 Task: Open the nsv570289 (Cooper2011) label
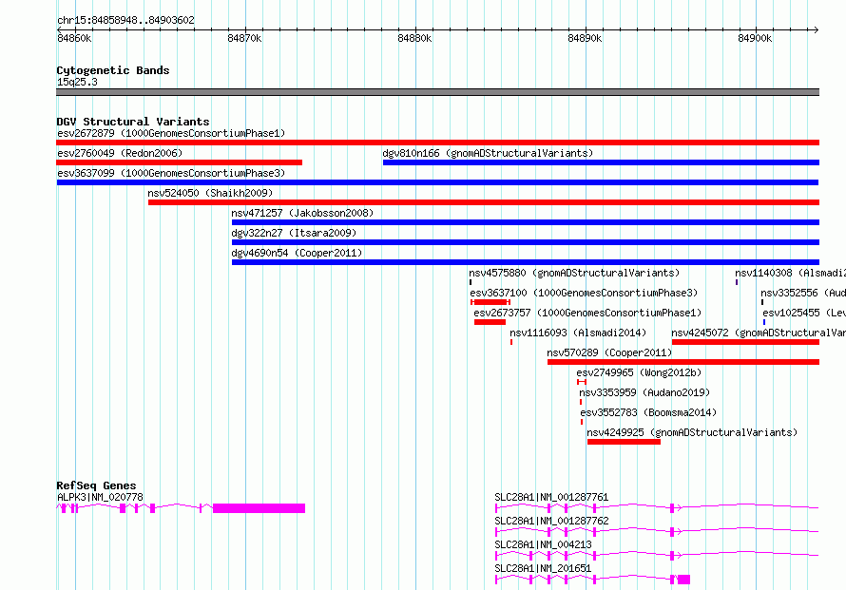pos(609,352)
